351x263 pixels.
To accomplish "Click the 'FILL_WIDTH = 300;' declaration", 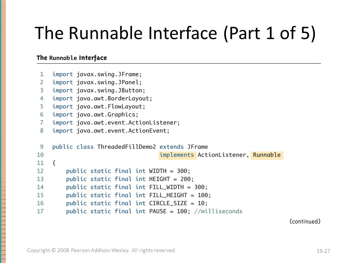I will tap(178, 187).
